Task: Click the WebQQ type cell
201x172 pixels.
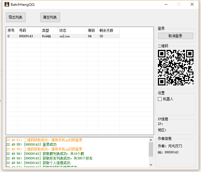Action: pos(47,36)
